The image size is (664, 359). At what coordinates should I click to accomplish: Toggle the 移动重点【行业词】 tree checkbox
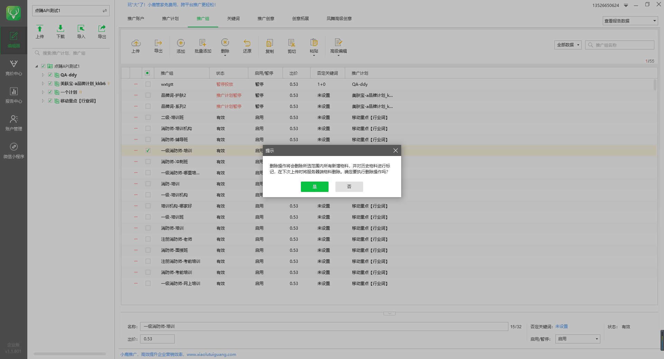[50, 101]
